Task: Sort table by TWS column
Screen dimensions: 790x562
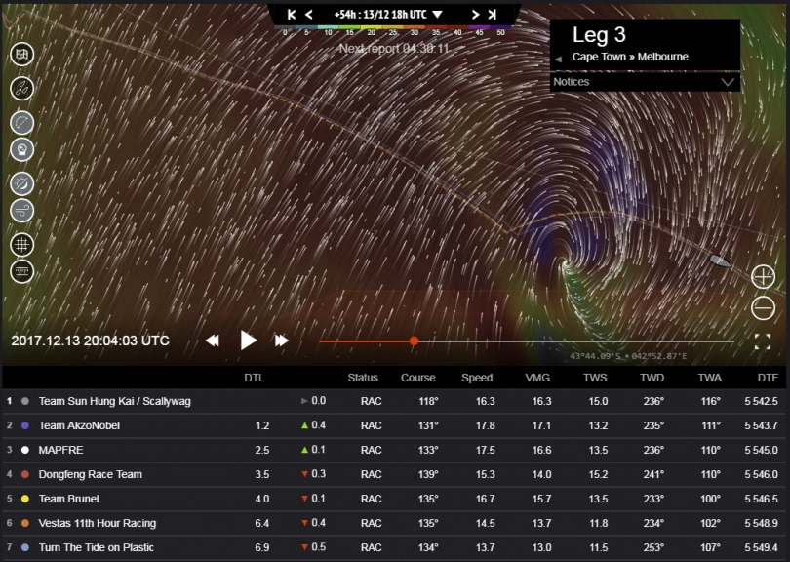Action: click(x=595, y=378)
